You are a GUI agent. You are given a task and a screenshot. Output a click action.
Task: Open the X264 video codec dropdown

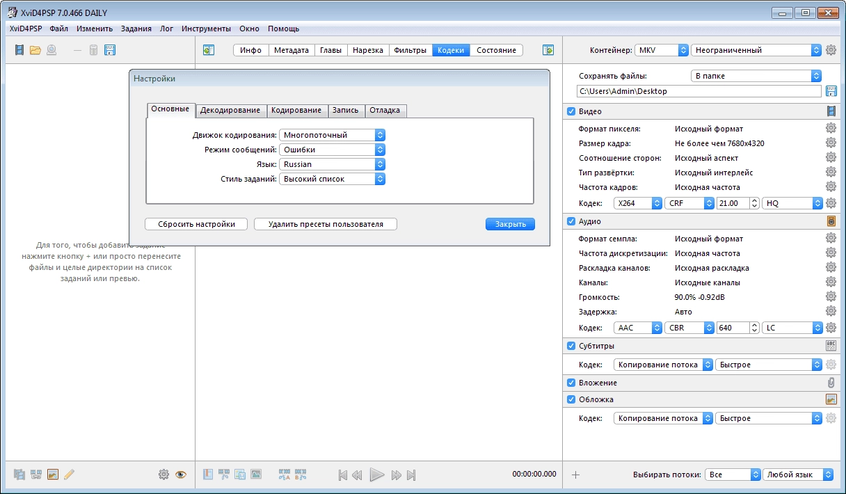coord(638,203)
